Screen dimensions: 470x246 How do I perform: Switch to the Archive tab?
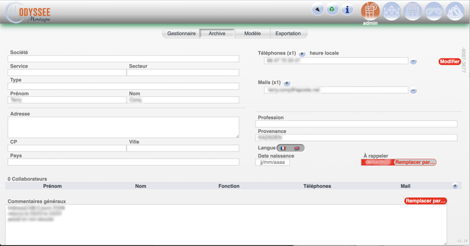coord(217,33)
